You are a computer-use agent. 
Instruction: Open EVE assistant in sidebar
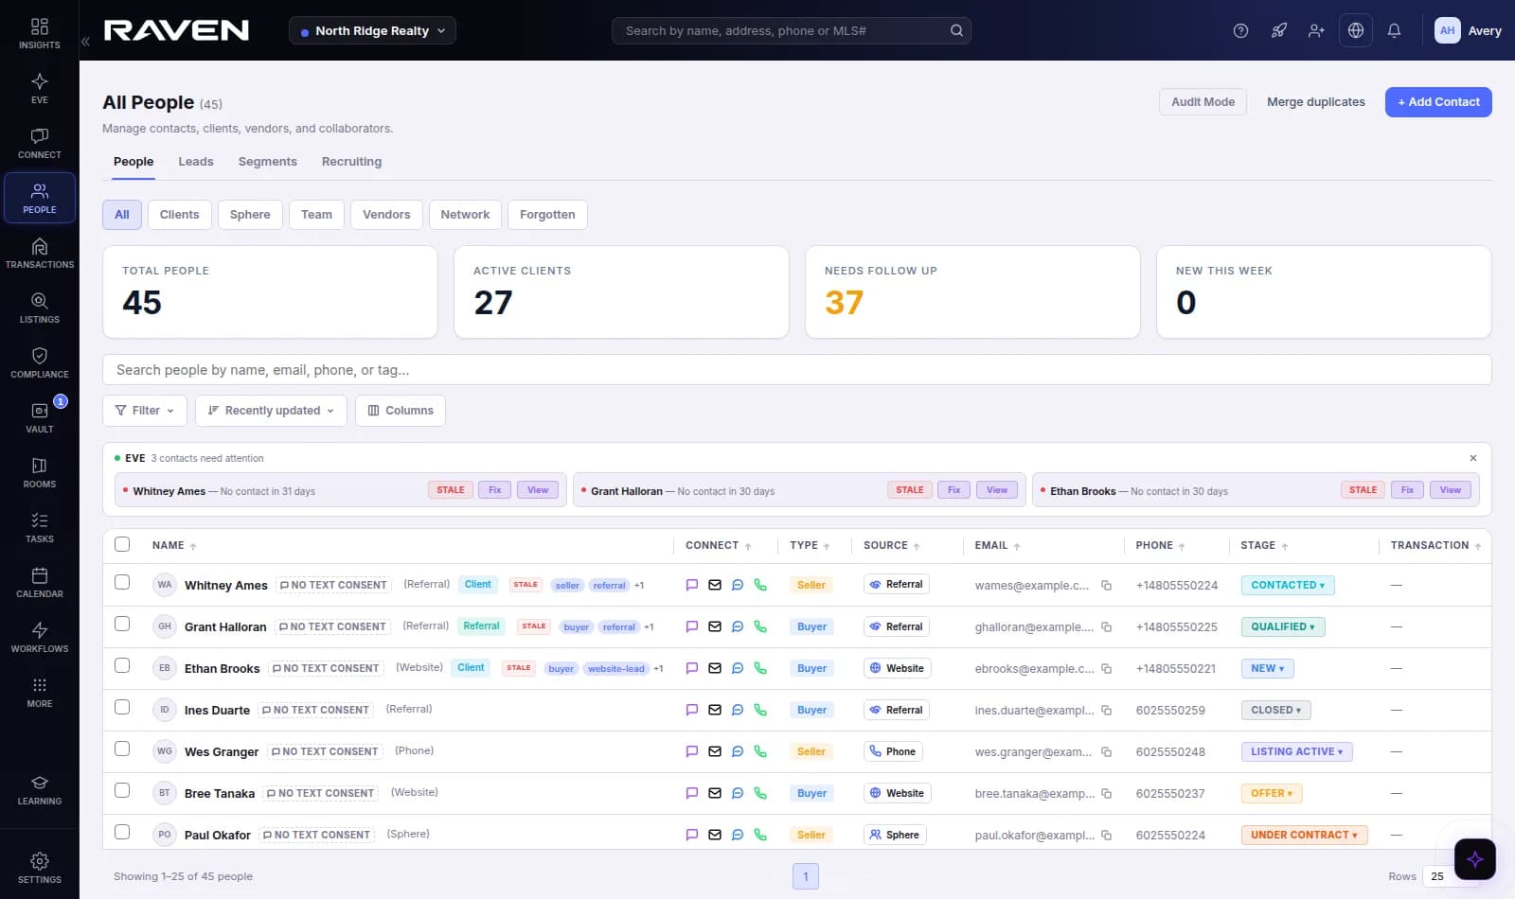[39, 88]
